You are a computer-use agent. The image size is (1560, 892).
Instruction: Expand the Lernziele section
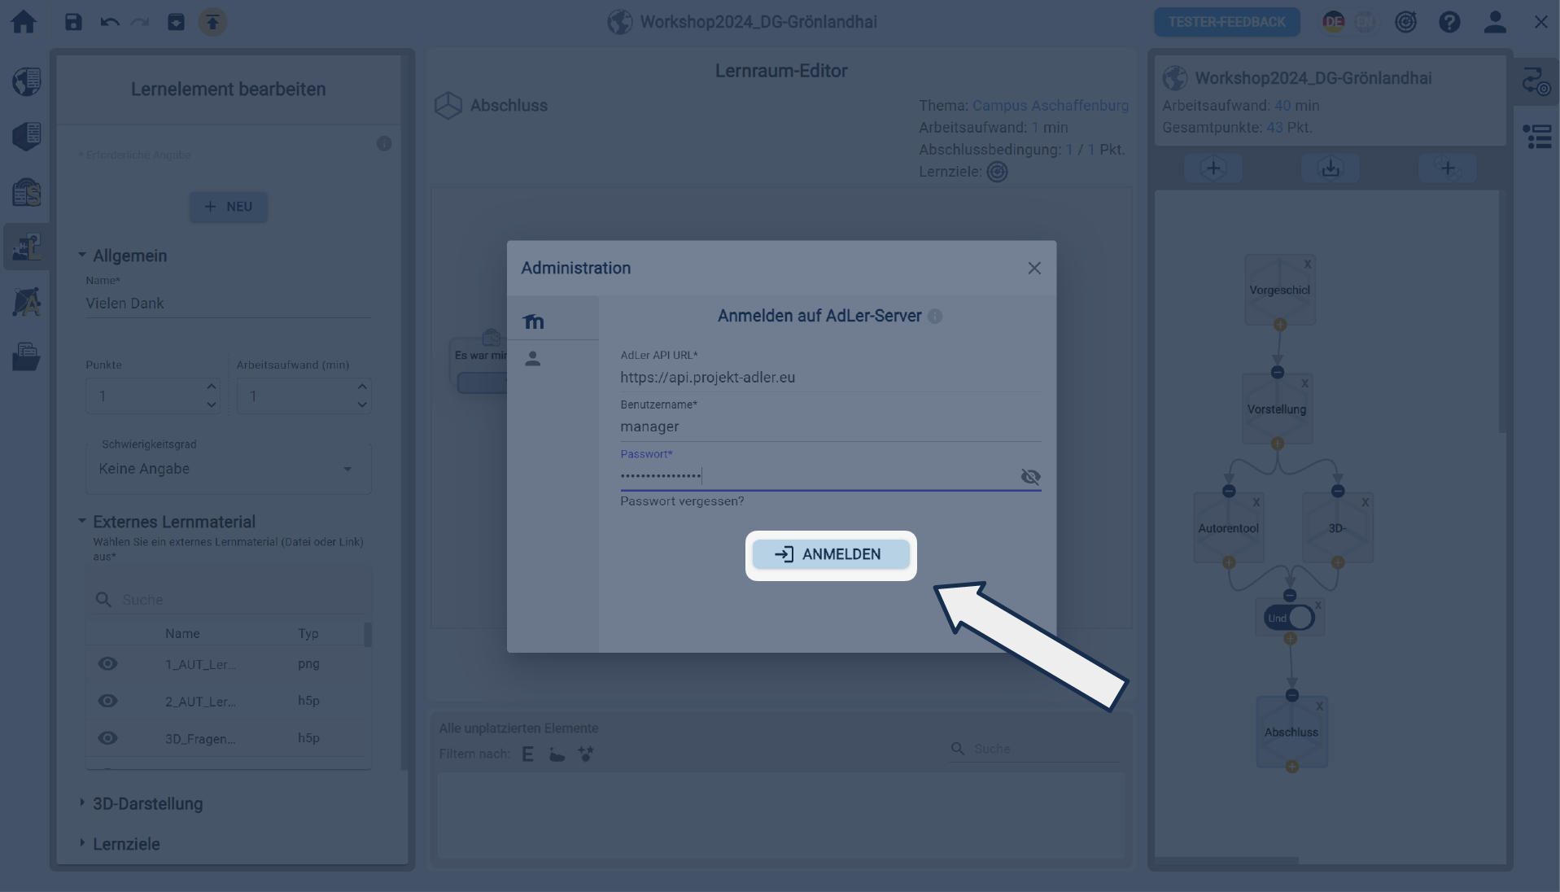click(126, 844)
